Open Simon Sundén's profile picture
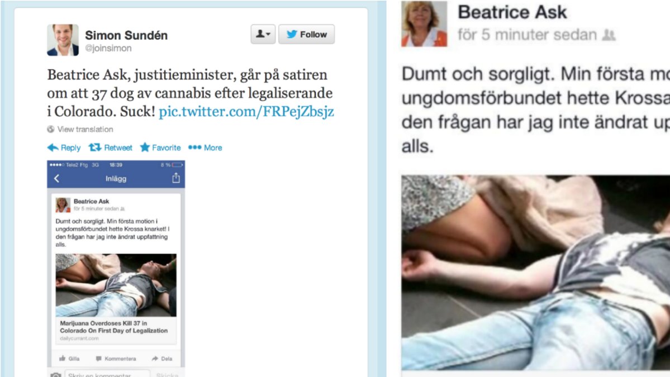Viewport: 670px width, 377px height. coord(63,40)
